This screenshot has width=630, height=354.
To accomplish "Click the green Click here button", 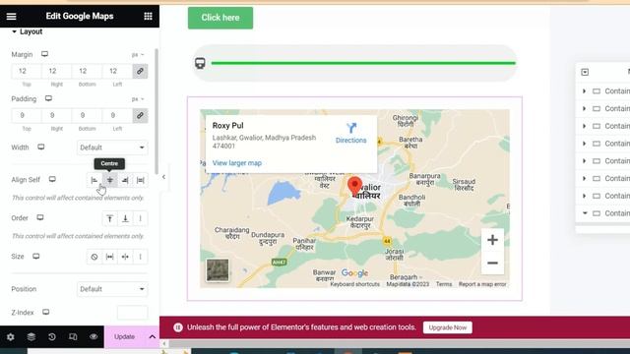I will [220, 18].
